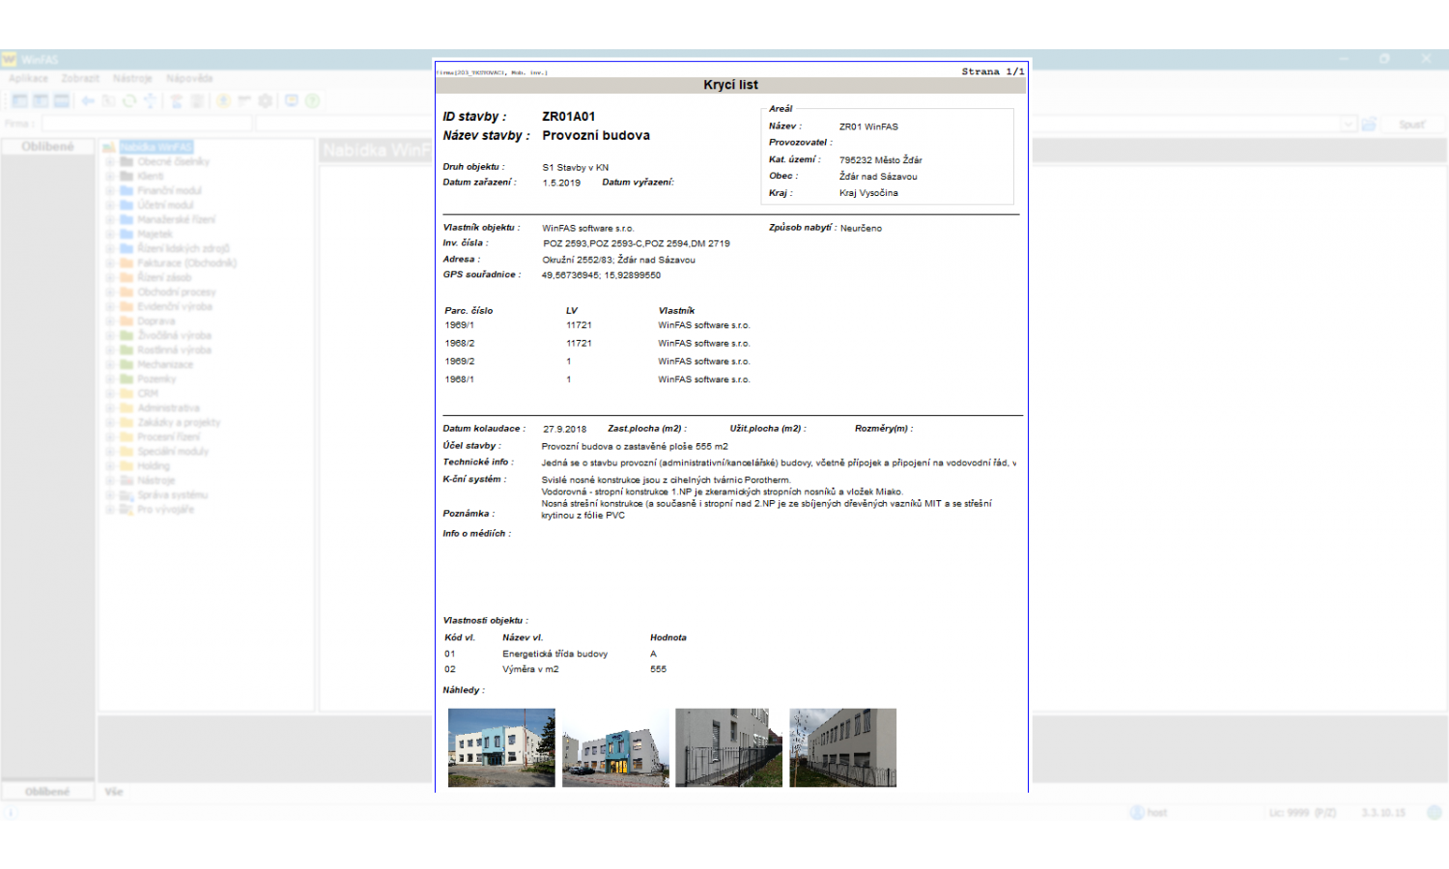Click the Energetická třída budovy row

[x=555, y=655]
